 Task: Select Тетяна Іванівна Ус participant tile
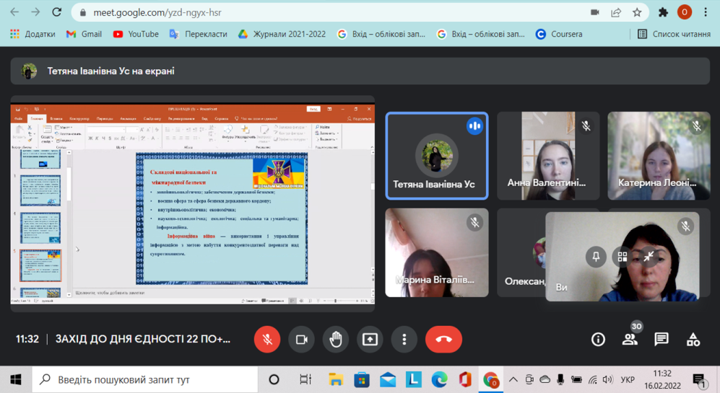click(x=437, y=156)
